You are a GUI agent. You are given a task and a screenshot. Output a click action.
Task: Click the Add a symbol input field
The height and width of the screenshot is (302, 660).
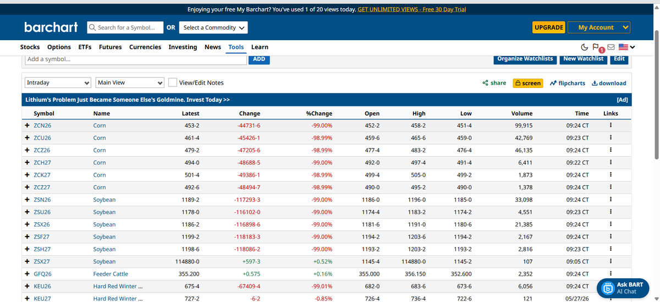(x=136, y=59)
